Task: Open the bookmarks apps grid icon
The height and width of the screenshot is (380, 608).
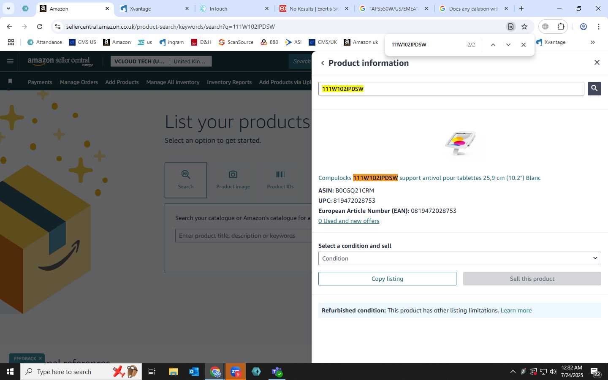Action: click(11, 42)
